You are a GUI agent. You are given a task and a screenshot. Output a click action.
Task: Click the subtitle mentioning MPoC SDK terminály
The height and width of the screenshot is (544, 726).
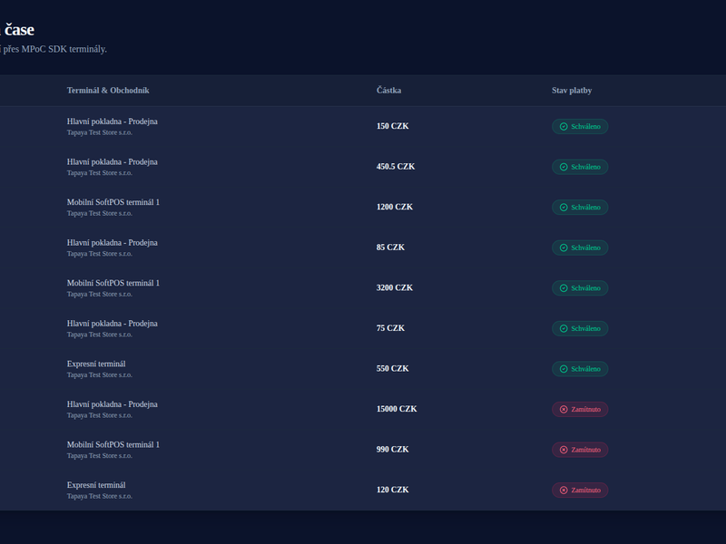[x=54, y=49]
